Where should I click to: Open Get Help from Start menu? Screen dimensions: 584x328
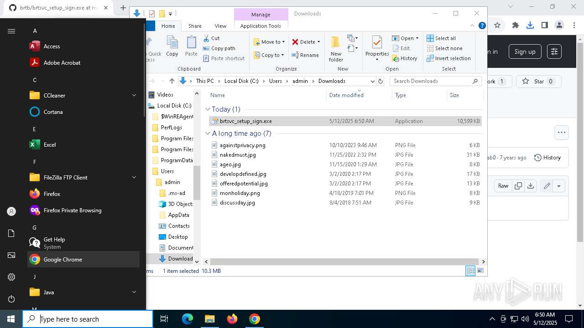click(x=83, y=243)
